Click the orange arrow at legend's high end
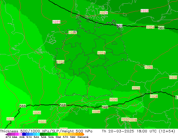This screenshot has height=138, width=178. (84, 134)
